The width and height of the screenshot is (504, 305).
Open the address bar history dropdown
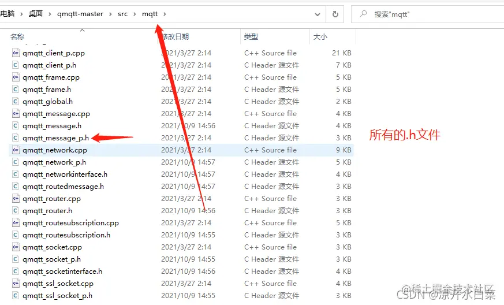point(318,14)
